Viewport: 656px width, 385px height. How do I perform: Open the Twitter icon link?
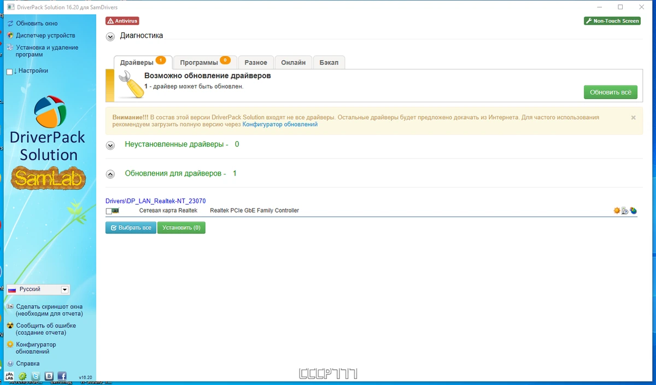coord(36,376)
